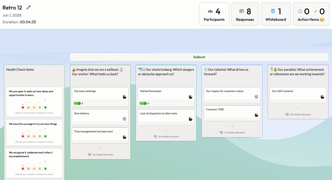
Task: Collapse the shark/iceberg column via dash handle
Action: coord(166,131)
